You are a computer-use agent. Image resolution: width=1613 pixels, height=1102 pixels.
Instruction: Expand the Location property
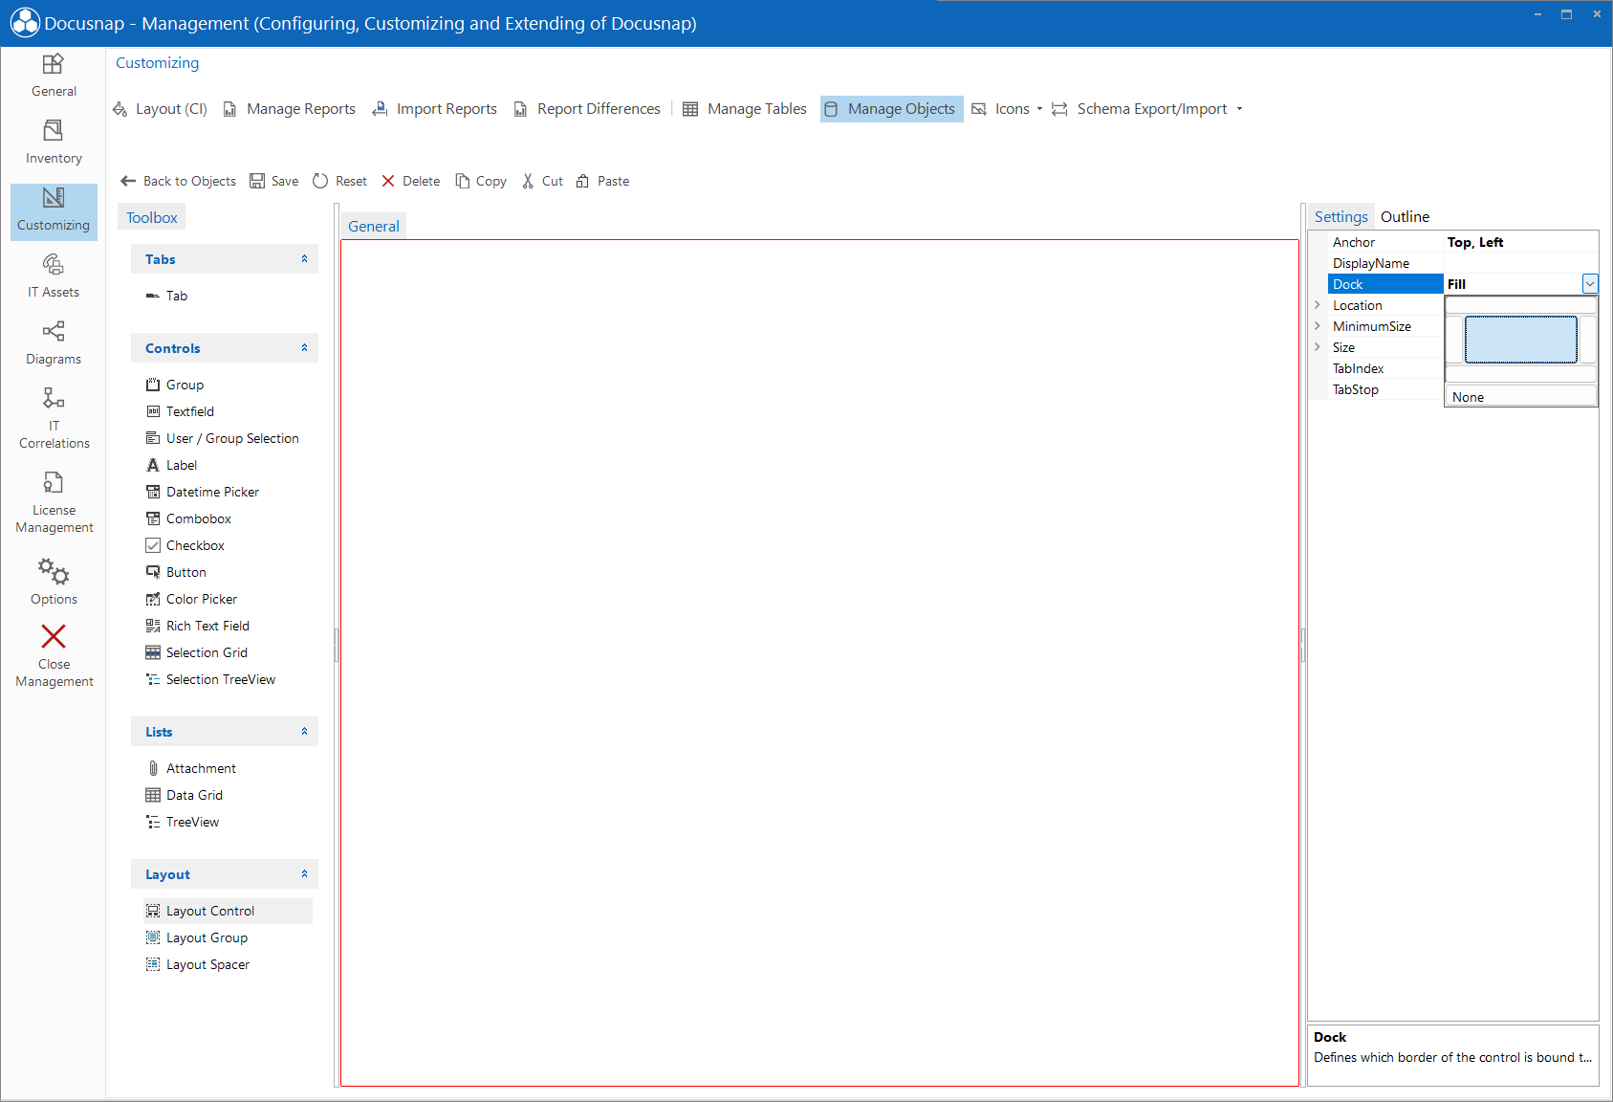[1318, 305]
